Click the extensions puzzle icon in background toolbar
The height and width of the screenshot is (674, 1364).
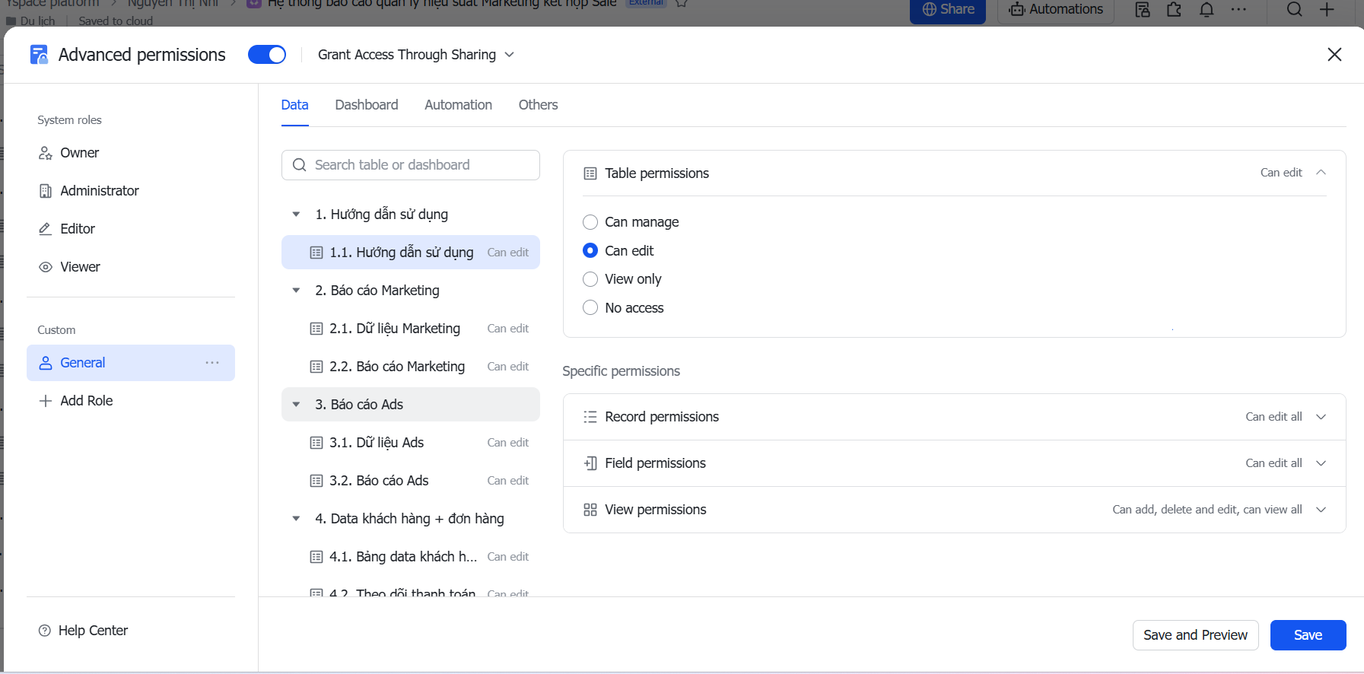[1174, 10]
